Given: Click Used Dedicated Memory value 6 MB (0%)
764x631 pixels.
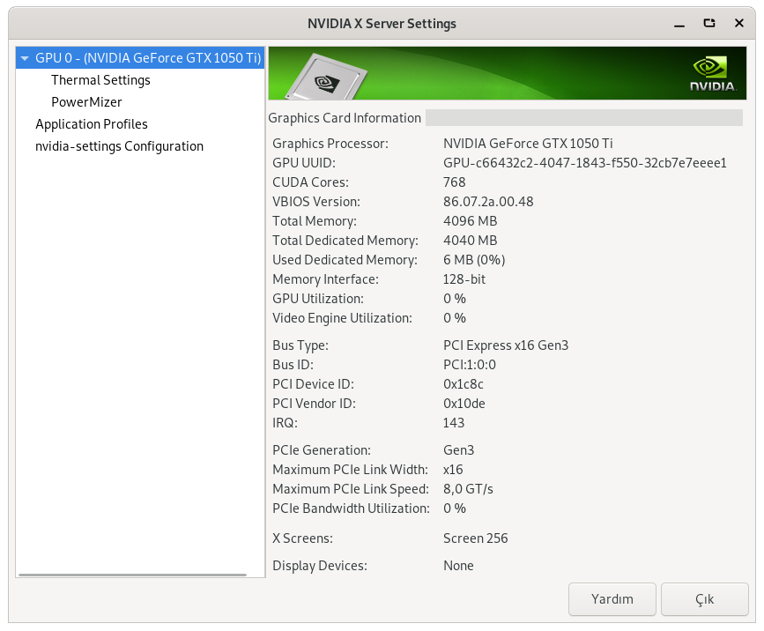Looking at the screenshot, I should (474, 260).
